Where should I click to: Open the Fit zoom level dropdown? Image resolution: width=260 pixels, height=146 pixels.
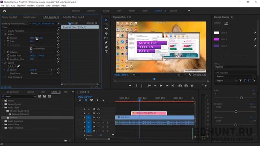[x=137, y=75]
